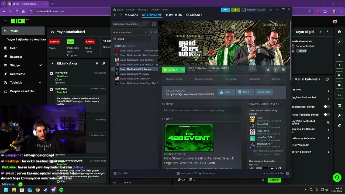Open Kick info icon in right sidebar
345x194 pixels.
[x=339, y=32]
